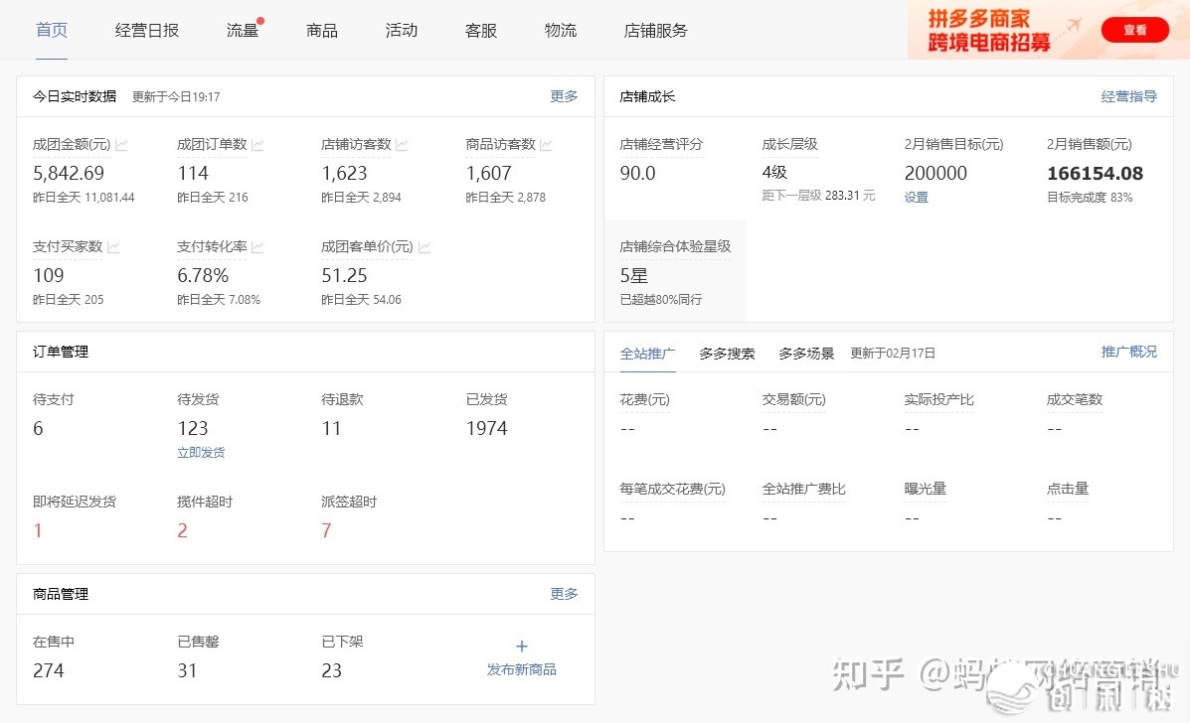1190x723 pixels.
Task: Go to 流量 in top navigation
Action: [x=243, y=30]
